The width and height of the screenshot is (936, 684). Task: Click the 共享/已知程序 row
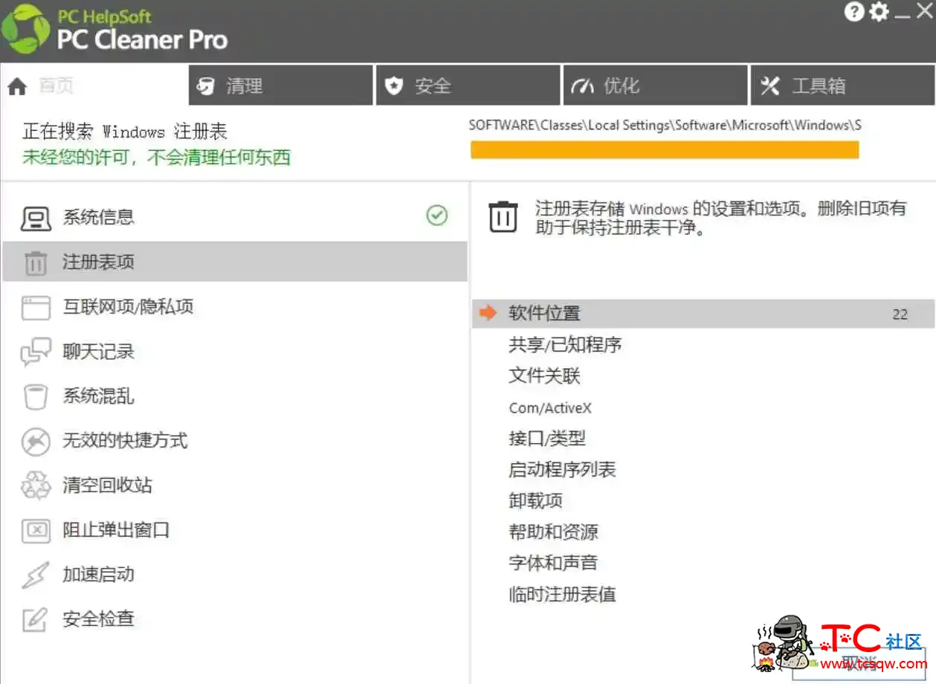[x=703, y=345]
